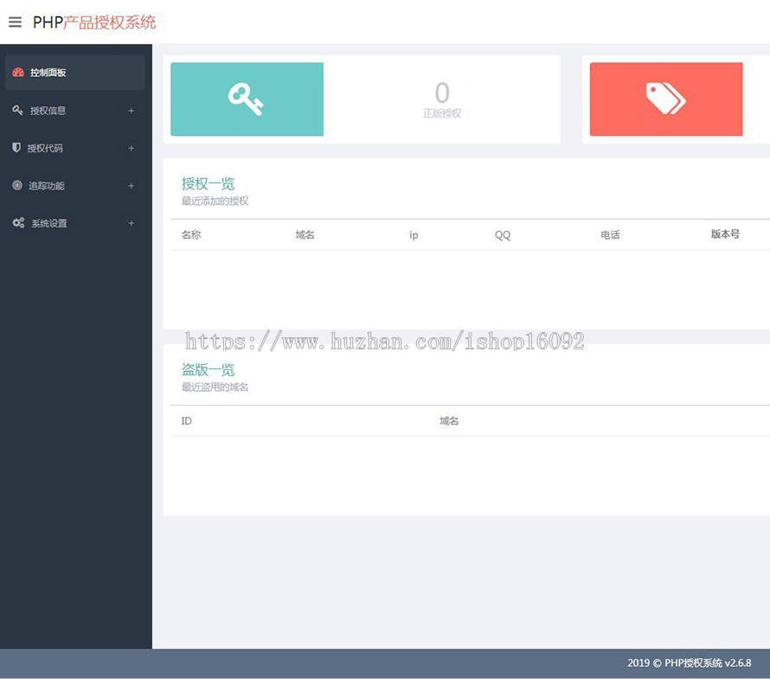
Task: Open the 授权信息 sidebar menu
Action: point(74,111)
